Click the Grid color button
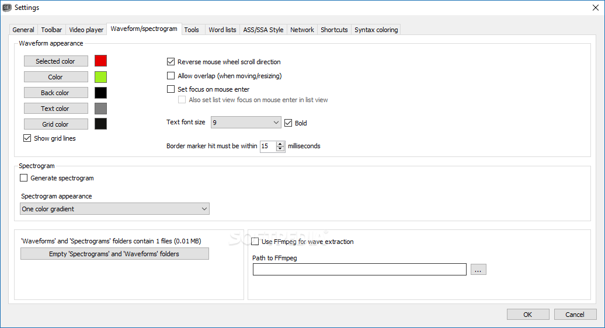 (x=56, y=124)
